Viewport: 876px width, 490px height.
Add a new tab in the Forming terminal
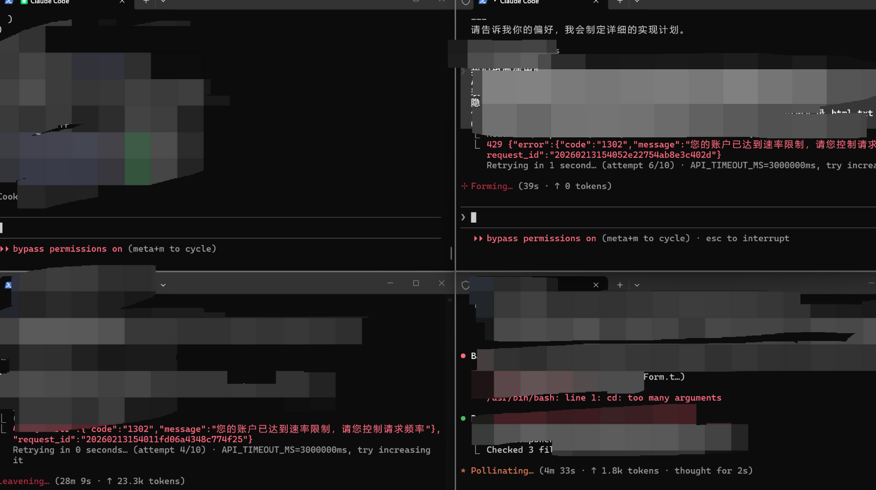coord(619,2)
